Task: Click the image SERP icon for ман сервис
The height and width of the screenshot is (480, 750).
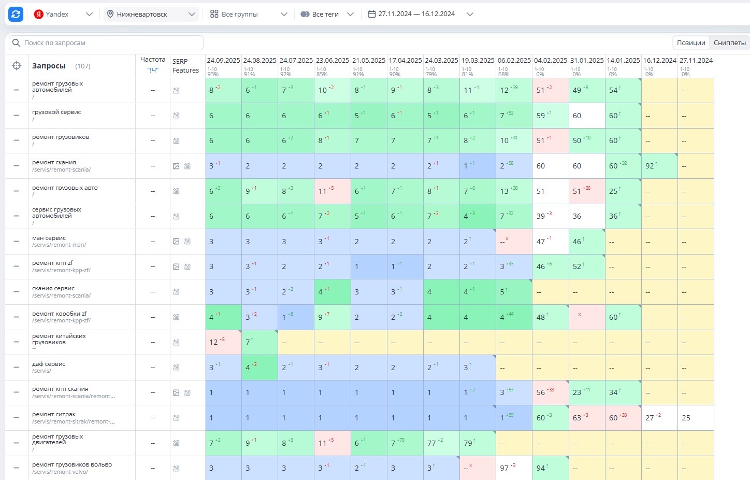Action: [176, 242]
